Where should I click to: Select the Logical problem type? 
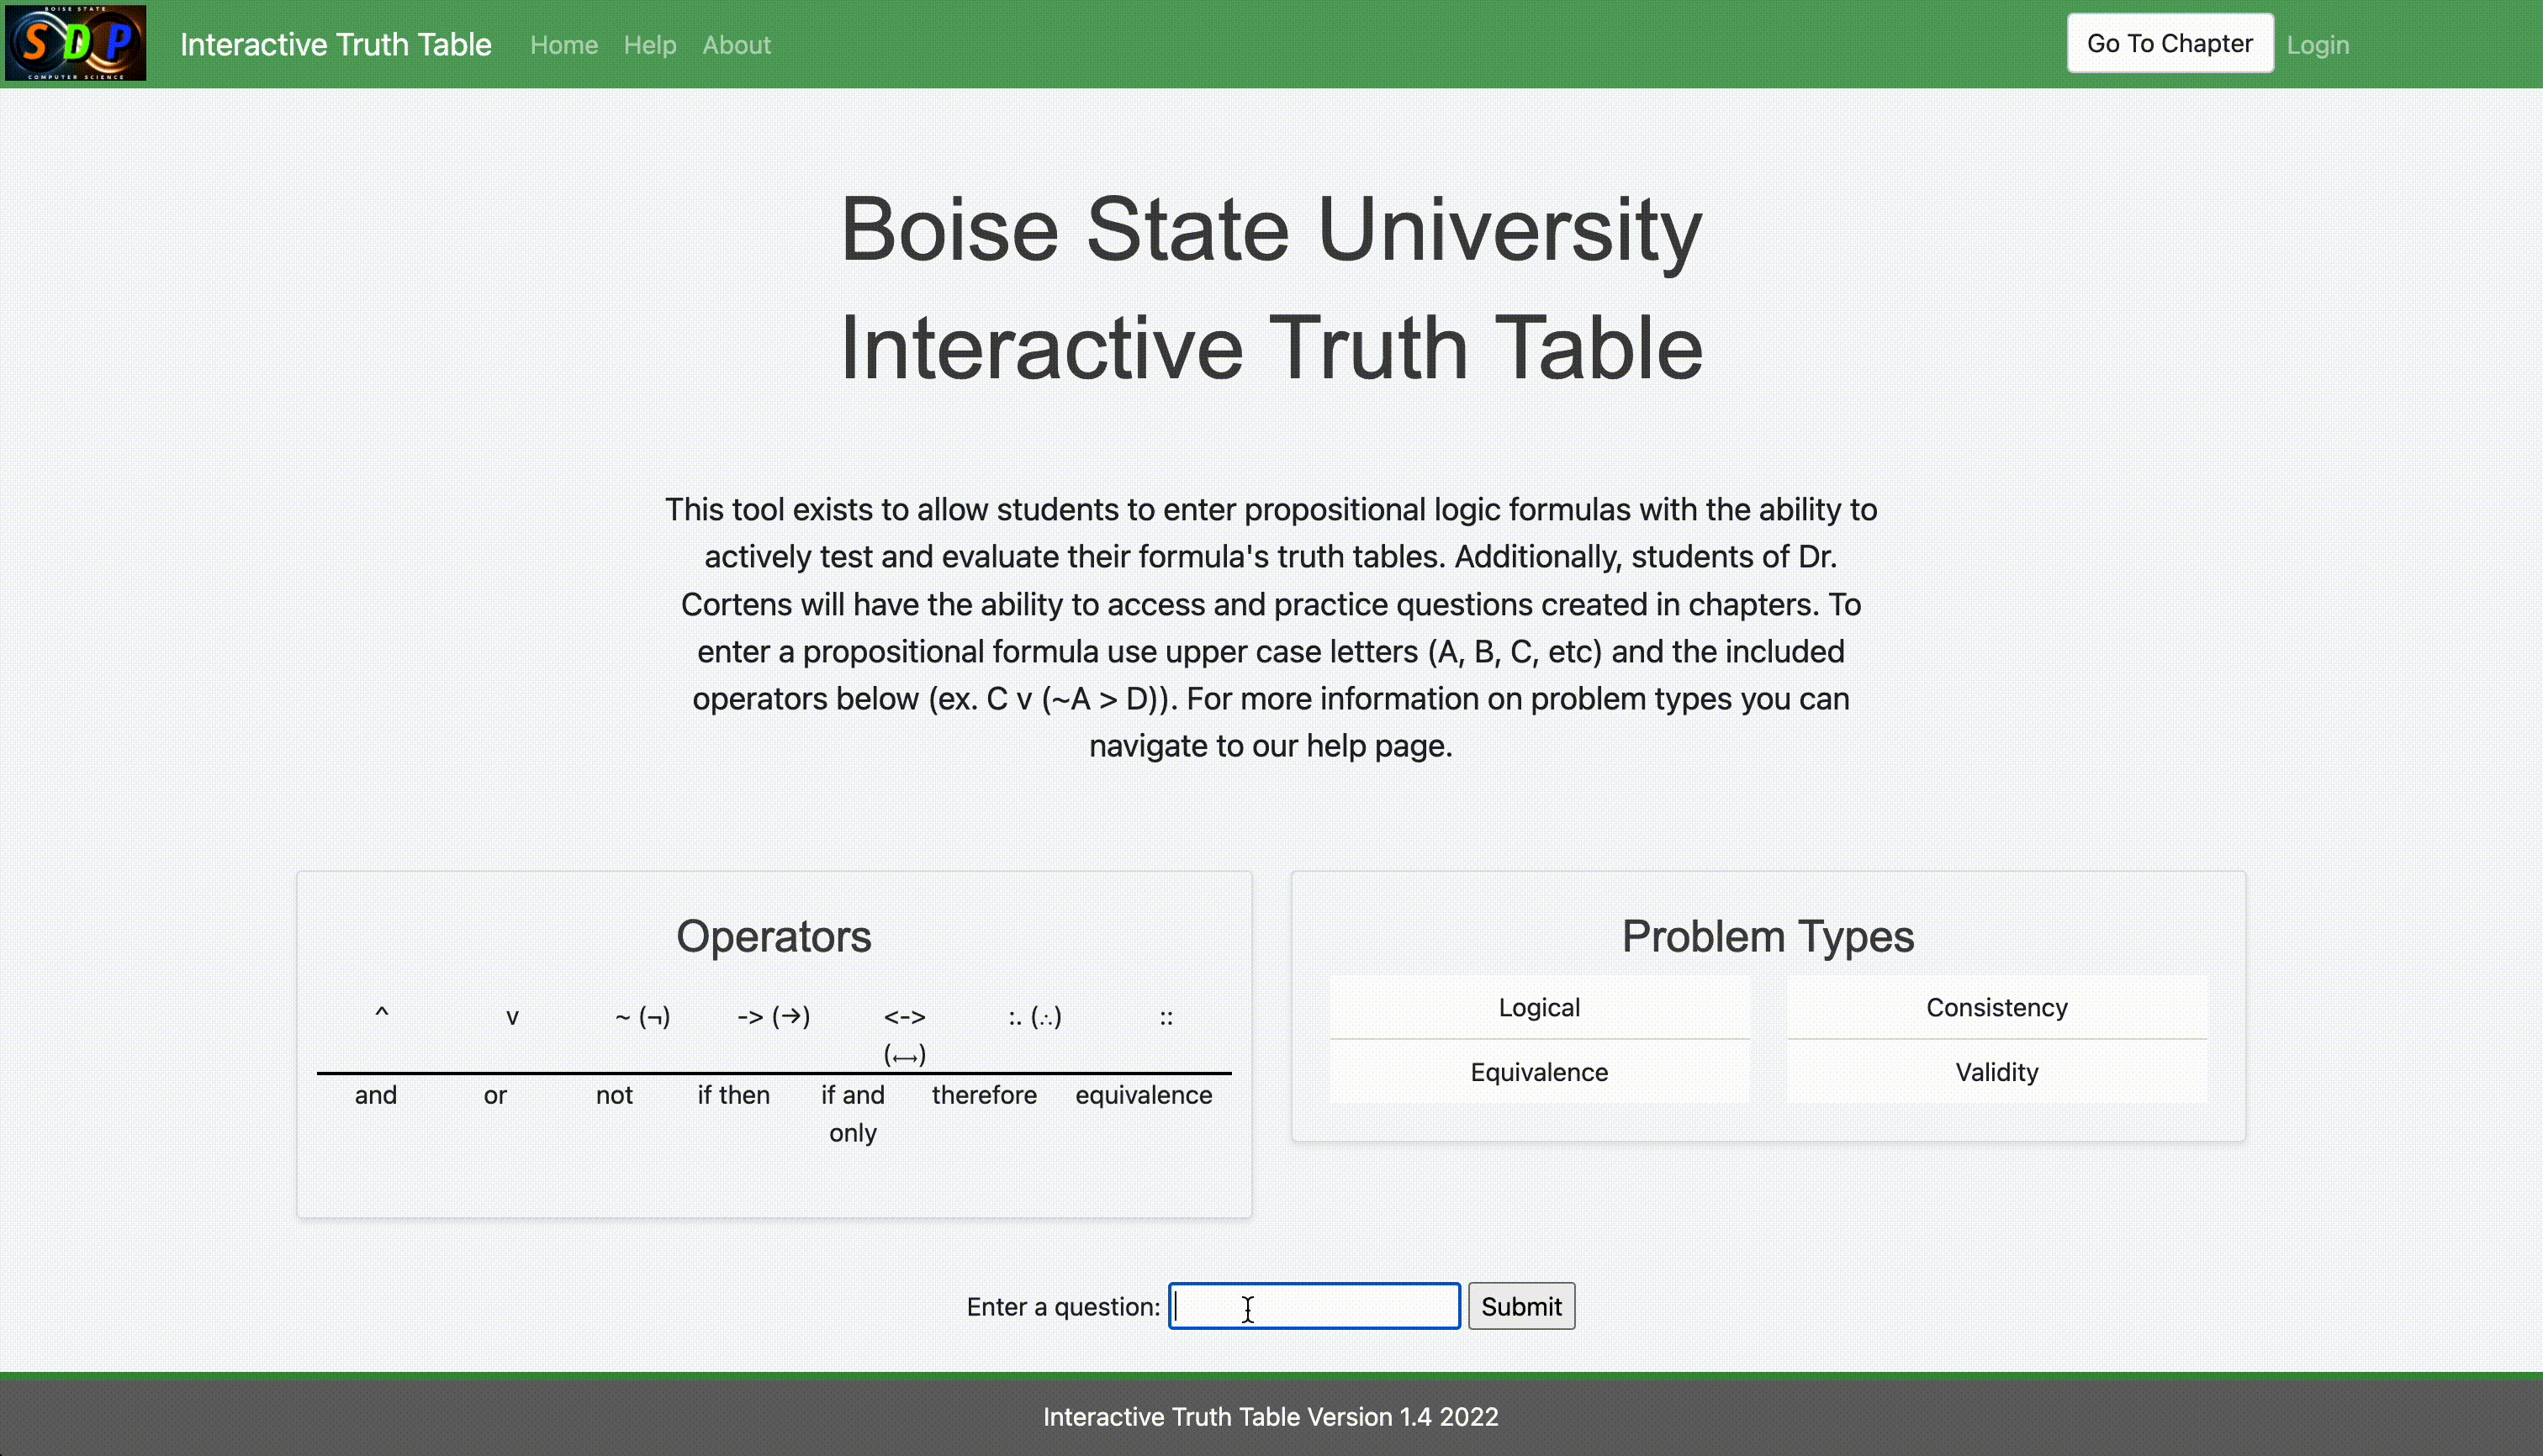[x=1539, y=1007]
